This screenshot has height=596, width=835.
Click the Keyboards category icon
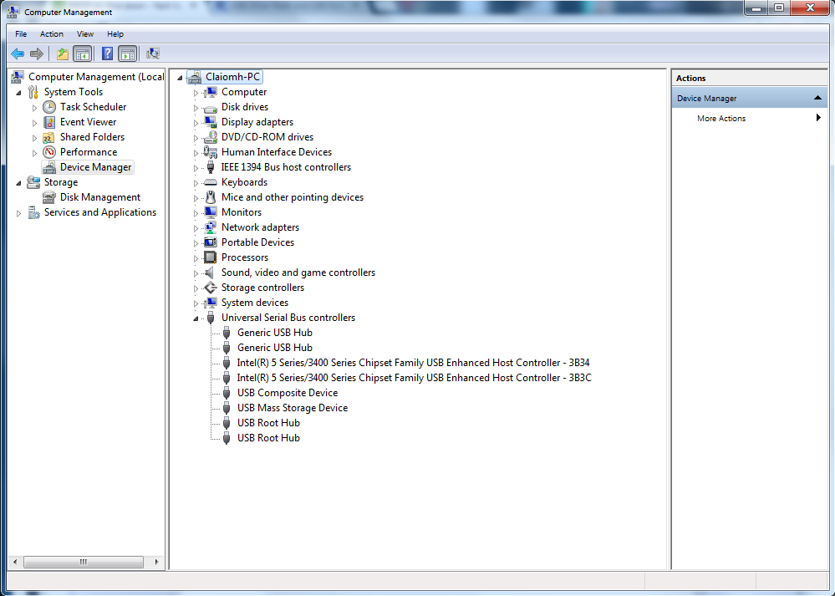[x=211, y=182]
